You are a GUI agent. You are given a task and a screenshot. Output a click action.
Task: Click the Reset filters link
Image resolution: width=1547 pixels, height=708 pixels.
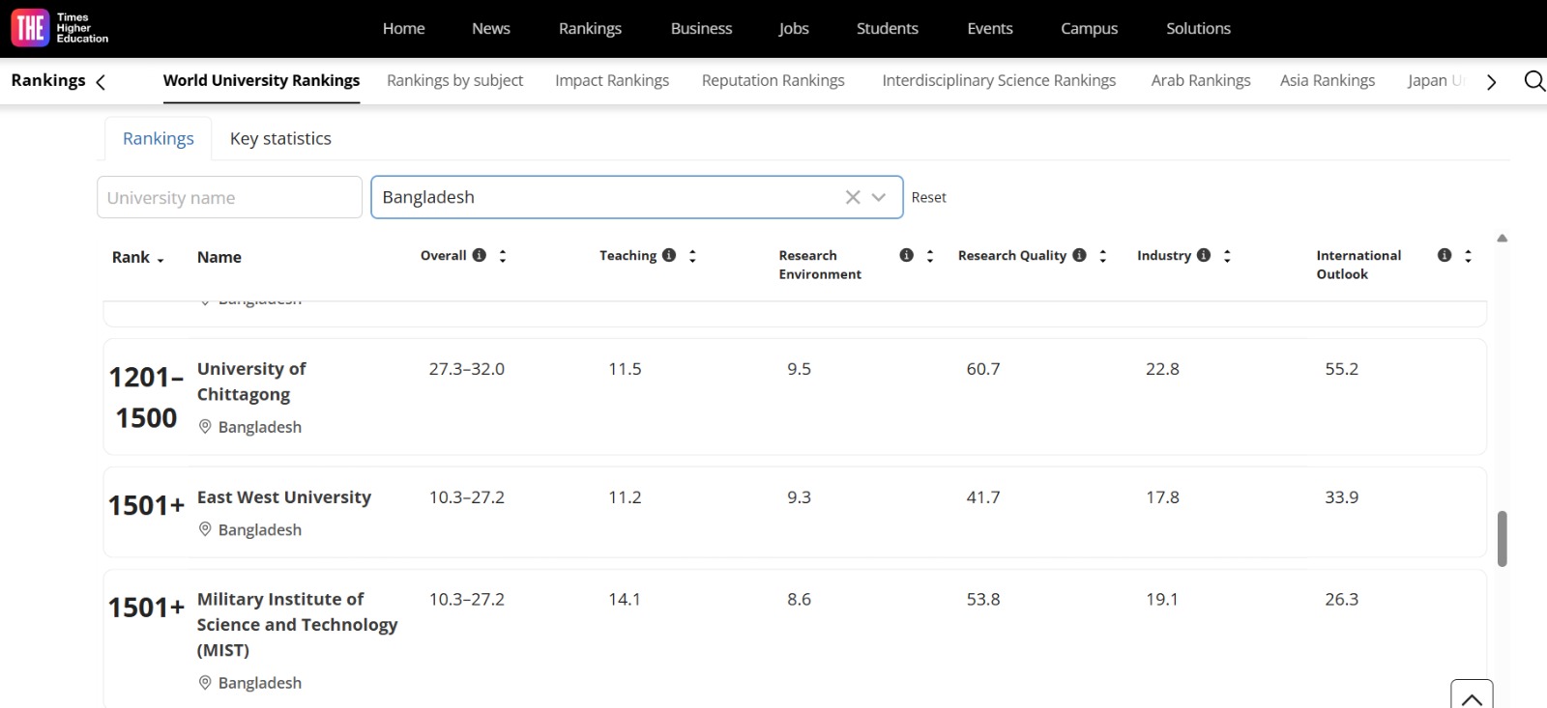coord(928,197)
